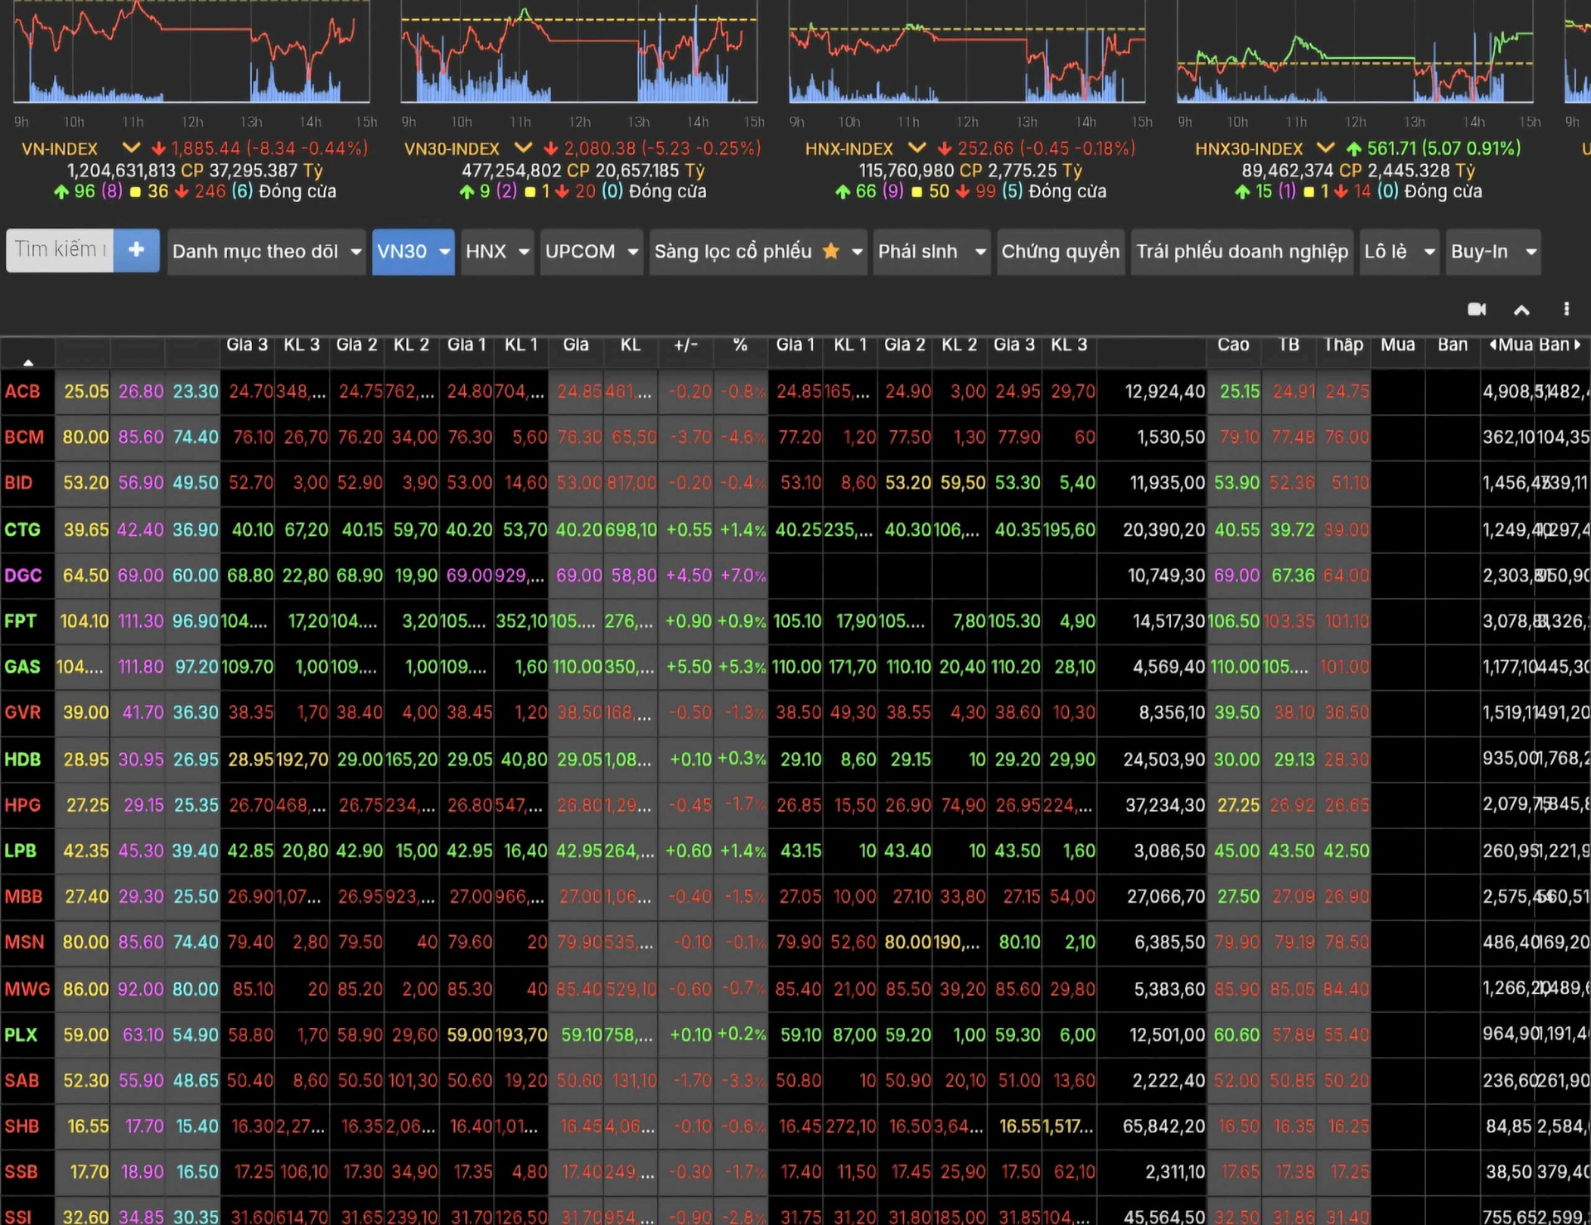Switch to the UPCOM list
The image size is (1591, 1225).
click(580, 252)
